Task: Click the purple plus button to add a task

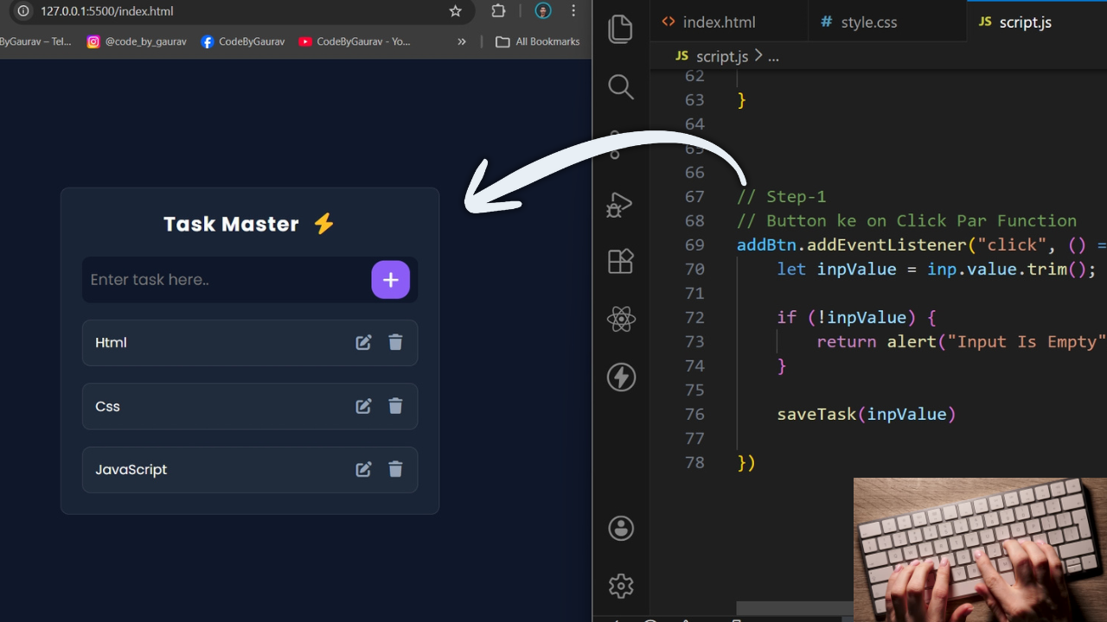Action: (x=390, y=279)
